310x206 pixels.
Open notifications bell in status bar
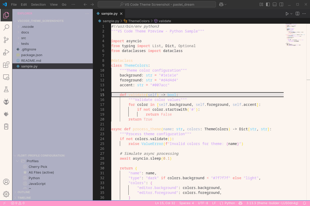coord(305,203)
